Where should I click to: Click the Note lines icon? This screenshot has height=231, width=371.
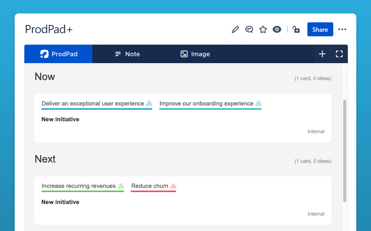click(x=118, y=54)
